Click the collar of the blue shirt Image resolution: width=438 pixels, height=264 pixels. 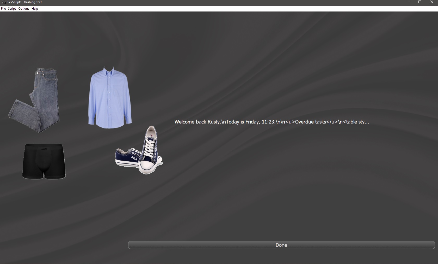[109, 71]
